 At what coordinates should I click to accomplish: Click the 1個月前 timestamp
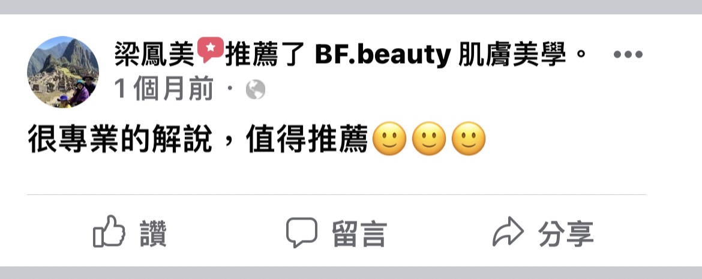(163, 89)
